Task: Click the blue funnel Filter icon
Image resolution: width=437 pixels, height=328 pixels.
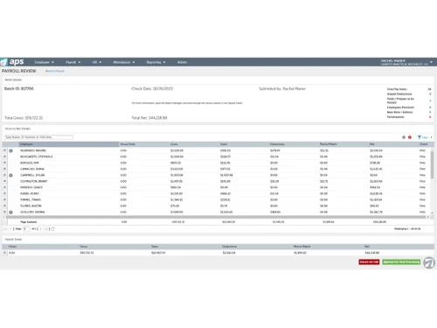Action: click(420, 137)
